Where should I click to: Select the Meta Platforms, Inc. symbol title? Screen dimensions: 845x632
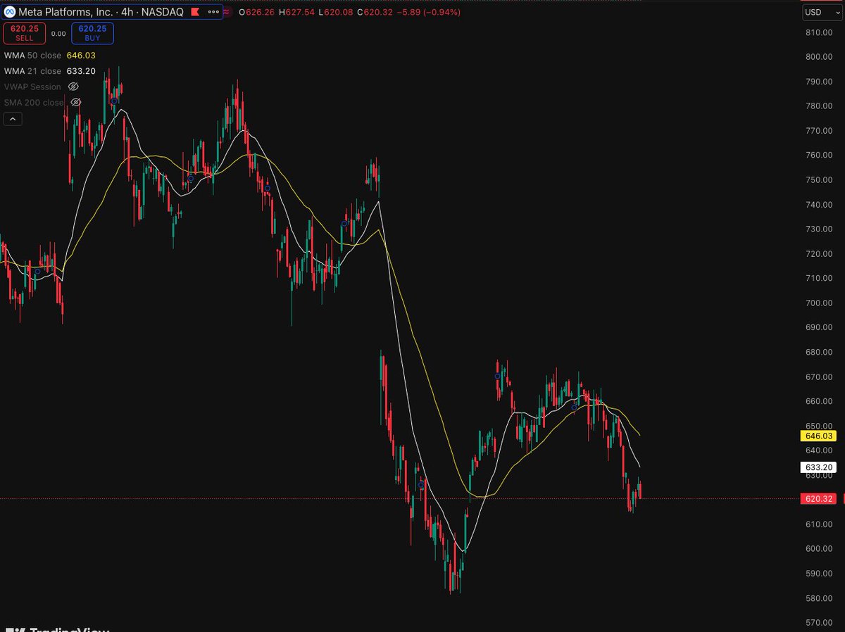point(65,12)
